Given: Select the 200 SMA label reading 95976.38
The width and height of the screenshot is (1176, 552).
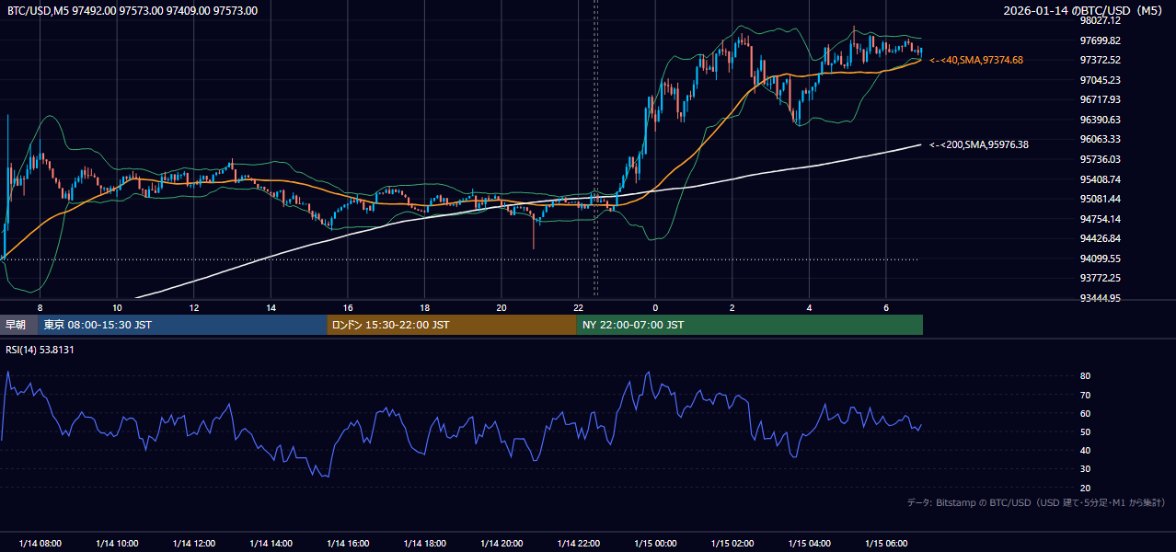Looking at the screenshot, I should point(979,144).
